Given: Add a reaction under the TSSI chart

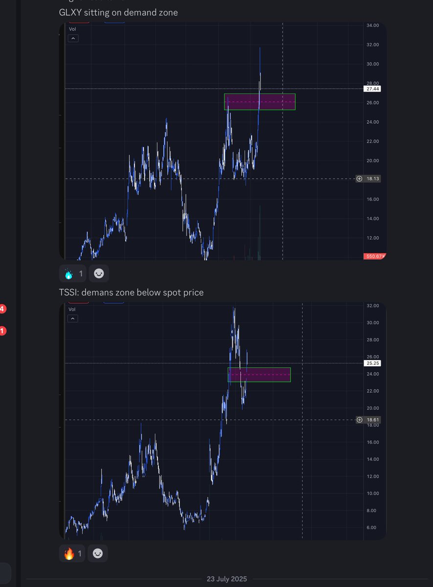Looking at the screenshot, I should [98, 554].
